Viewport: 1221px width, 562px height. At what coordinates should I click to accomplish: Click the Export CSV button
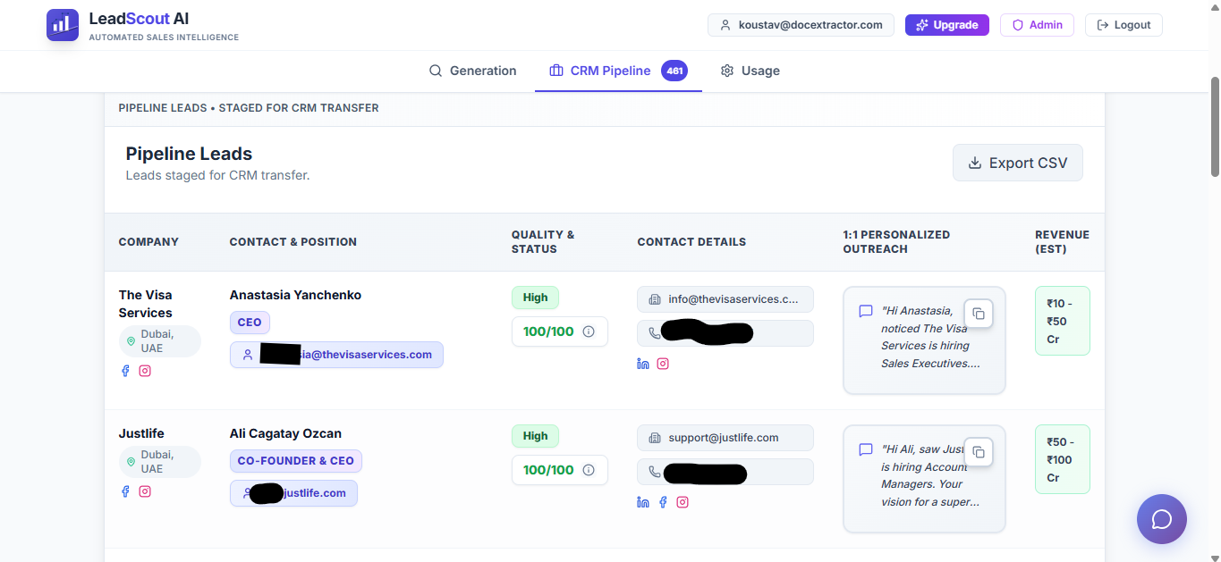pyautogui.click(x=1017, y=163)
